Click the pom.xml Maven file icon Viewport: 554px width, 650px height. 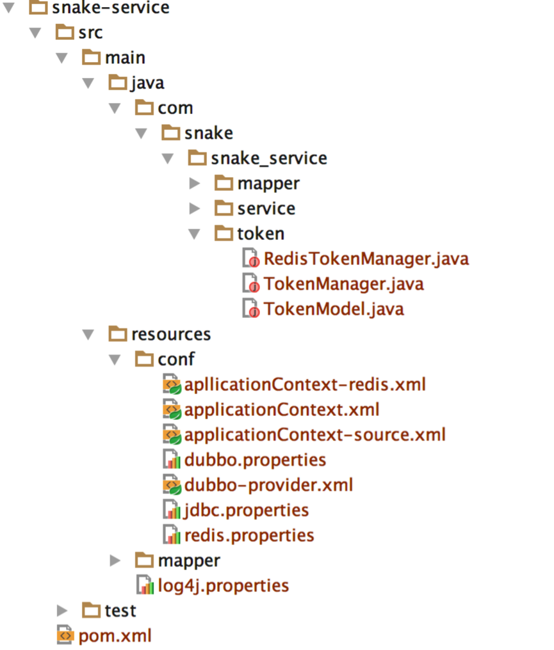click(x=65, y=635)
